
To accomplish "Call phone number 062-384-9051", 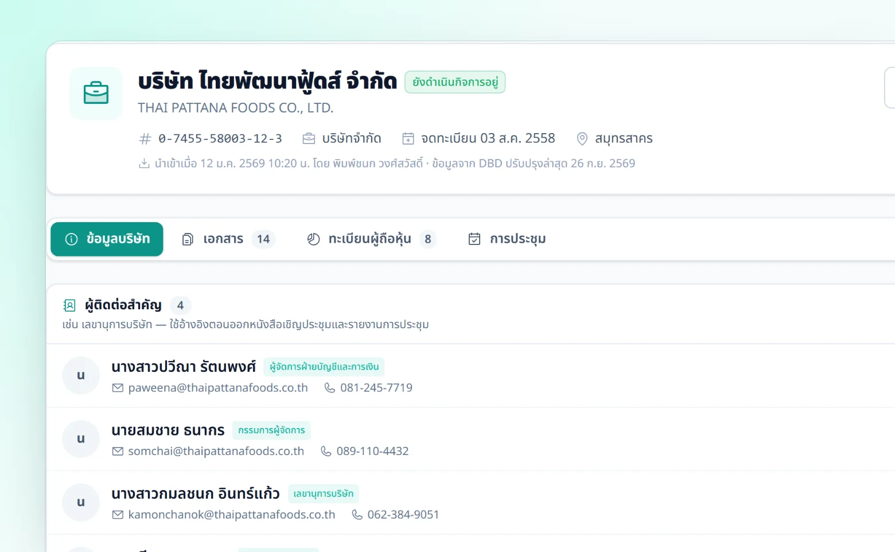I will click(x=403, y=515).
